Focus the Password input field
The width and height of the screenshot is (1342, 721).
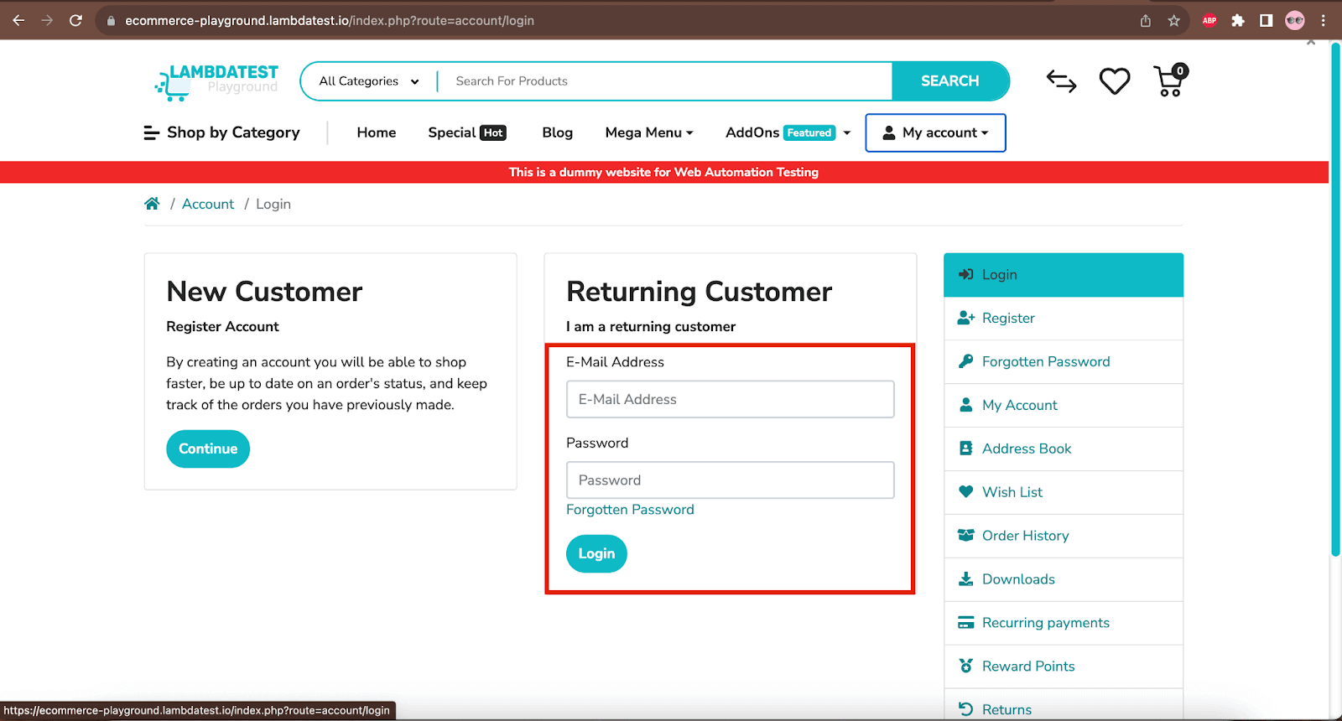click(x=731, y=480)
